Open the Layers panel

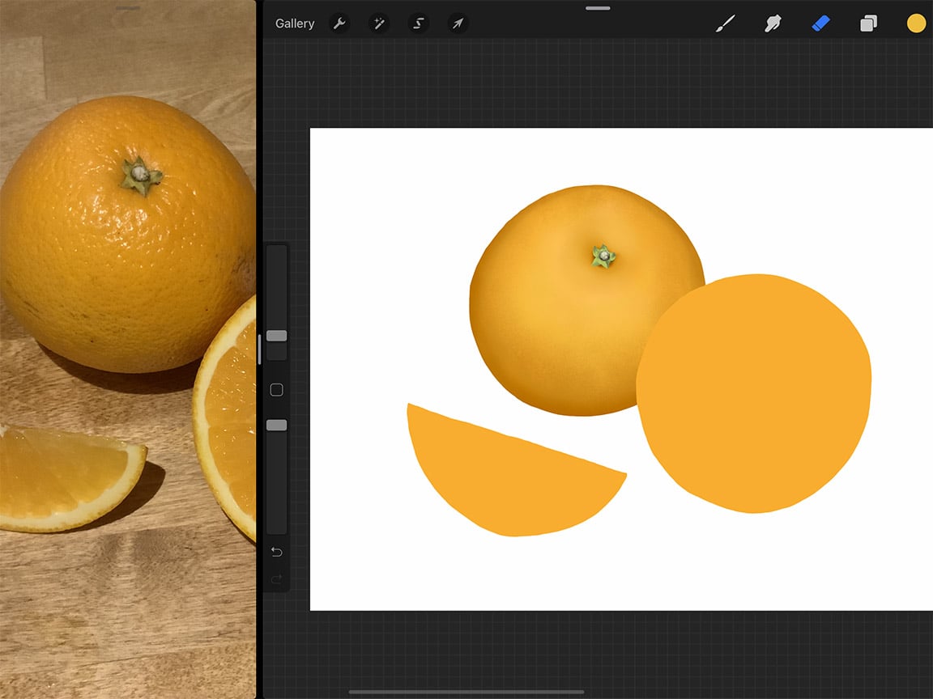click(x=868, y=23)
